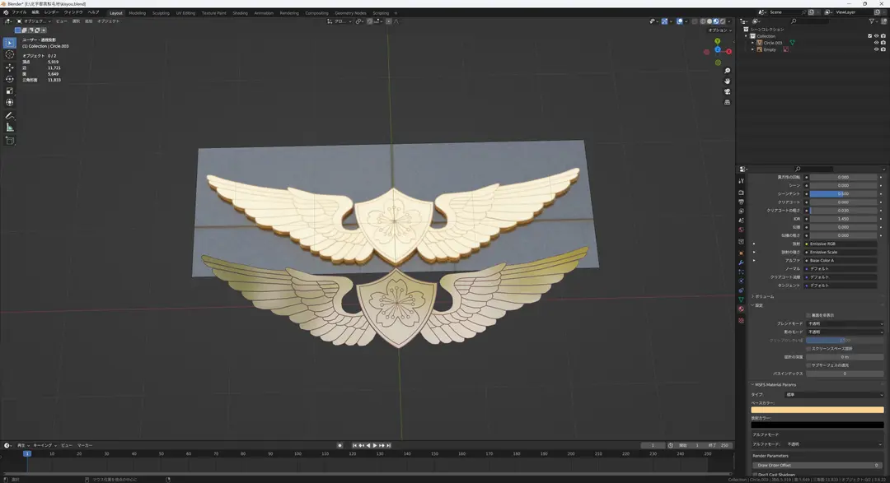Click the red X axis gizmo ball
This screenshot has height=483, width=890.
tap(728, 52)
